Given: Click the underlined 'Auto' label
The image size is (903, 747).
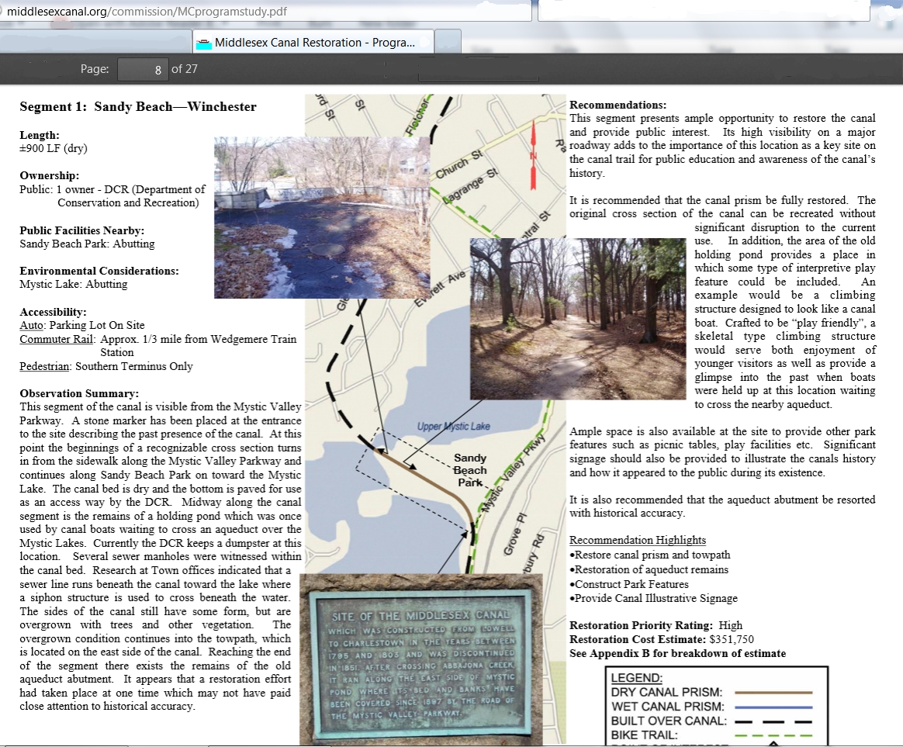Looking at the screenshot, I should click(x=33, y=326).
